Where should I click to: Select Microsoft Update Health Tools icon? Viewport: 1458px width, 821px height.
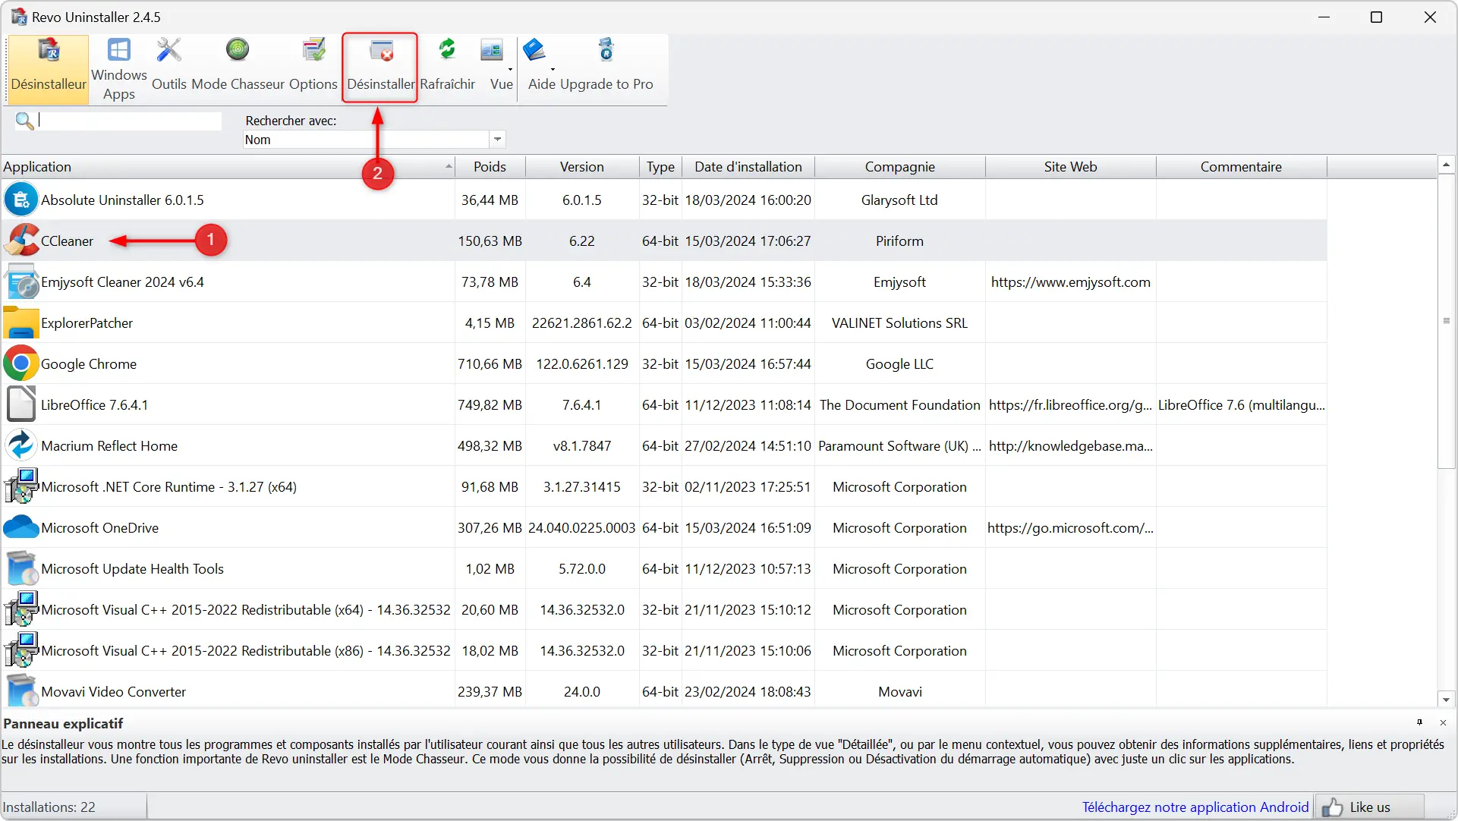(21, 568)
